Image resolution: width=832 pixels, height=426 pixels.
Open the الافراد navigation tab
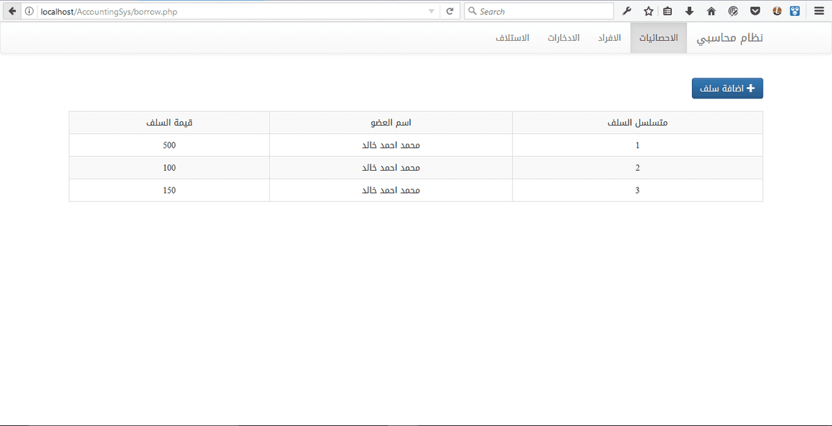pyautogui.click(x=609, y=37)
